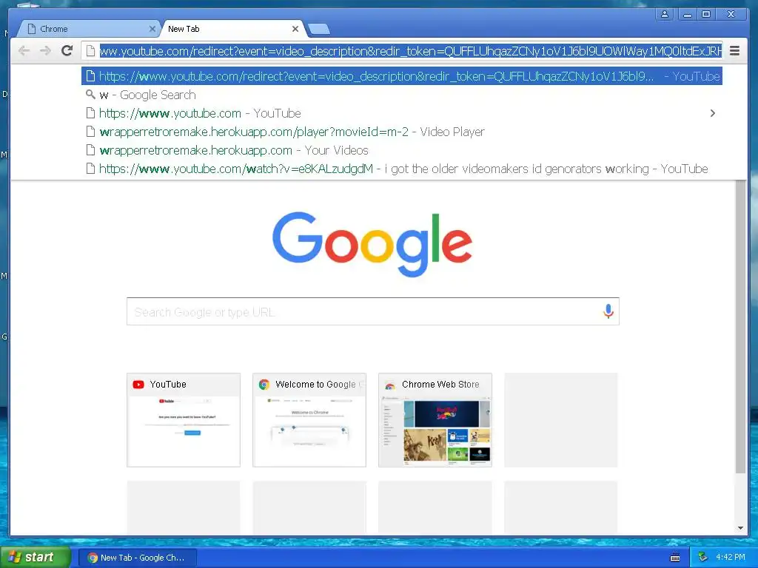Screen dimensions: 758x568
Task: Open the Chrome Web Store thumbnail
Action: (435, 420)
